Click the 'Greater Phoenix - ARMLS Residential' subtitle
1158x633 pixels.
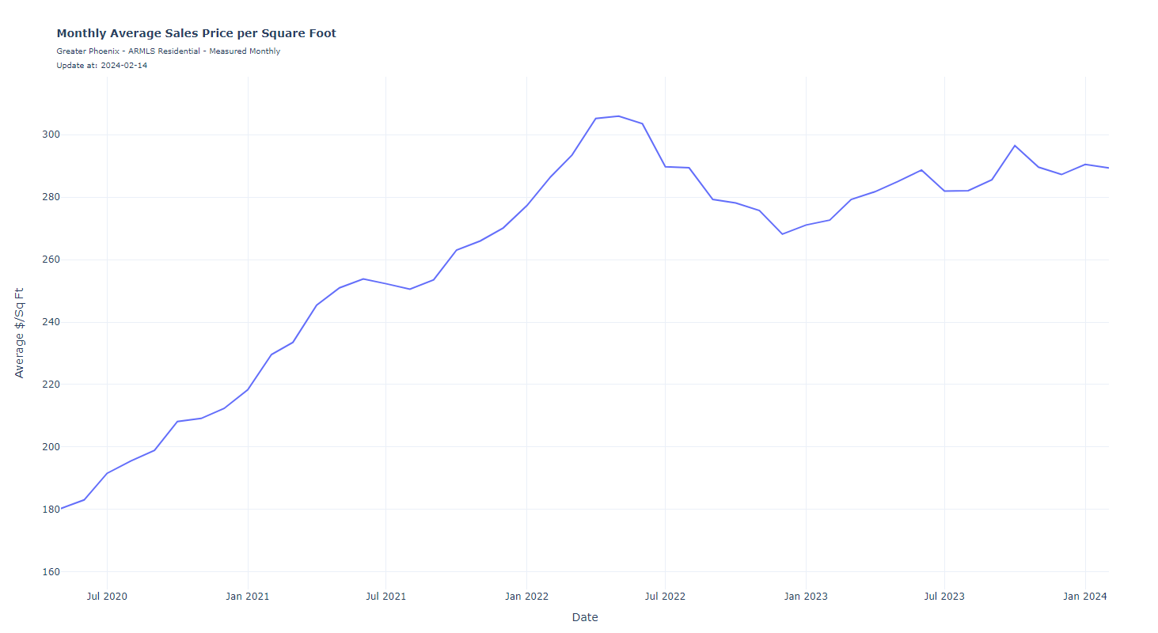pyautogui.click(x=168, y=51)
